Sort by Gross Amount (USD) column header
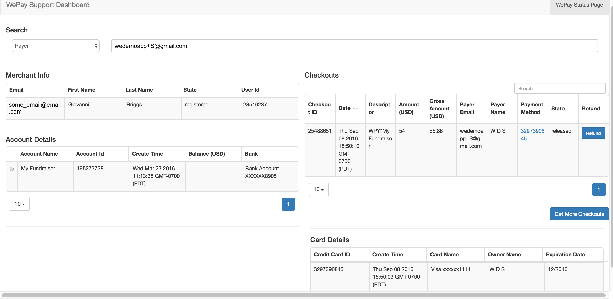The image size is (613, 299). pos(441,108)
